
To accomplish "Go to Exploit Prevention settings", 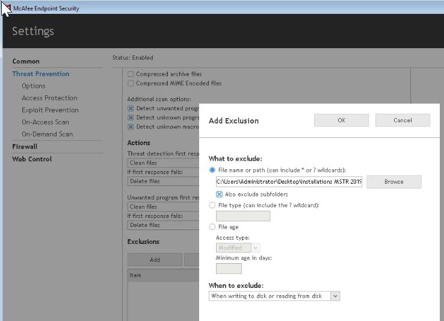I will click(x=50, y=110).
